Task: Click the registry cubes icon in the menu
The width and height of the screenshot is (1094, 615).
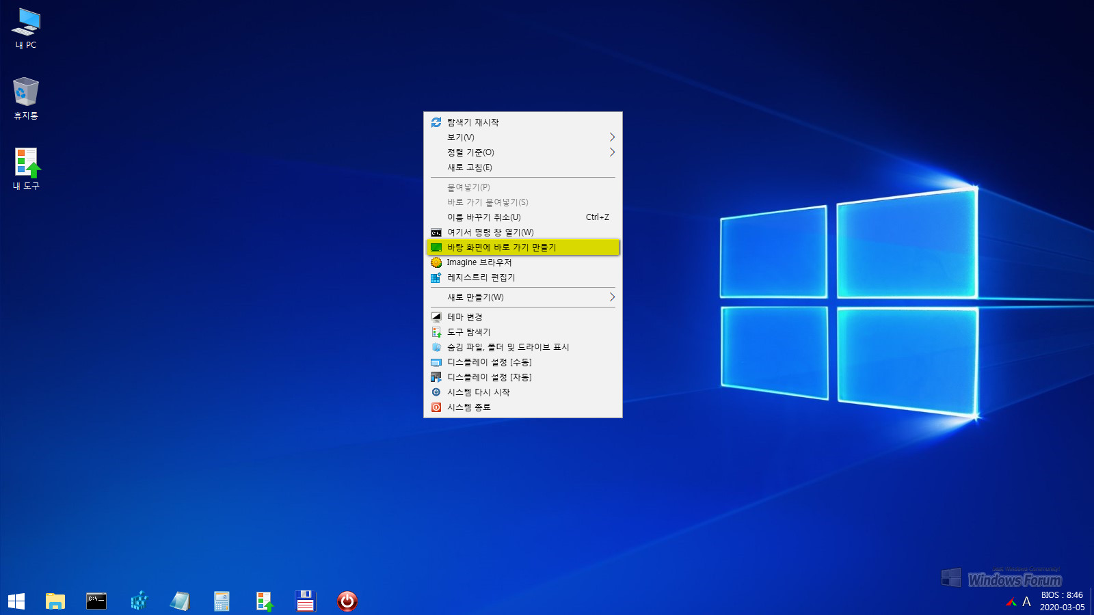Action: point(436,277)
